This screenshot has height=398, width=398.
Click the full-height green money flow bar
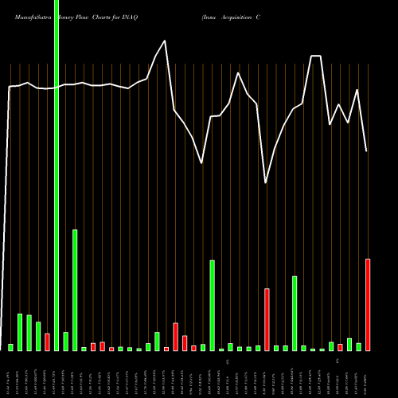57,175
